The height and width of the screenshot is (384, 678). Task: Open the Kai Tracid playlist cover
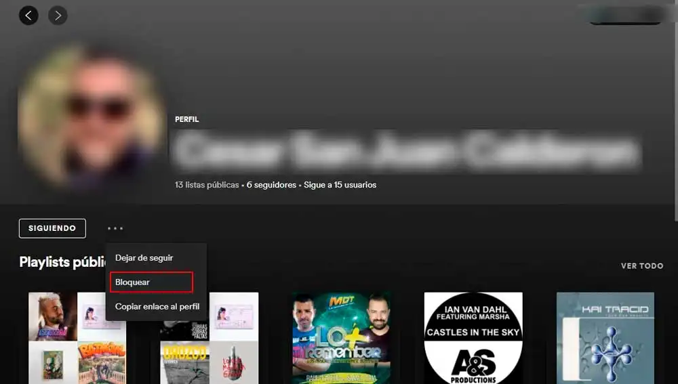[x=605, y=338]
